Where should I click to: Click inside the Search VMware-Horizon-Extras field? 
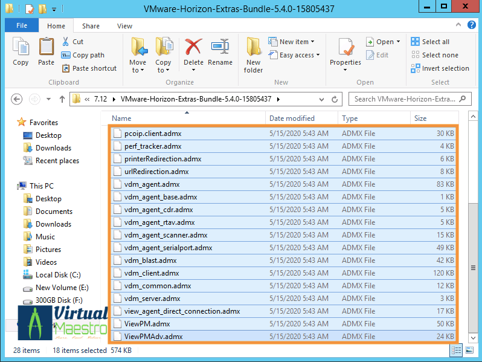click(405, 99)
